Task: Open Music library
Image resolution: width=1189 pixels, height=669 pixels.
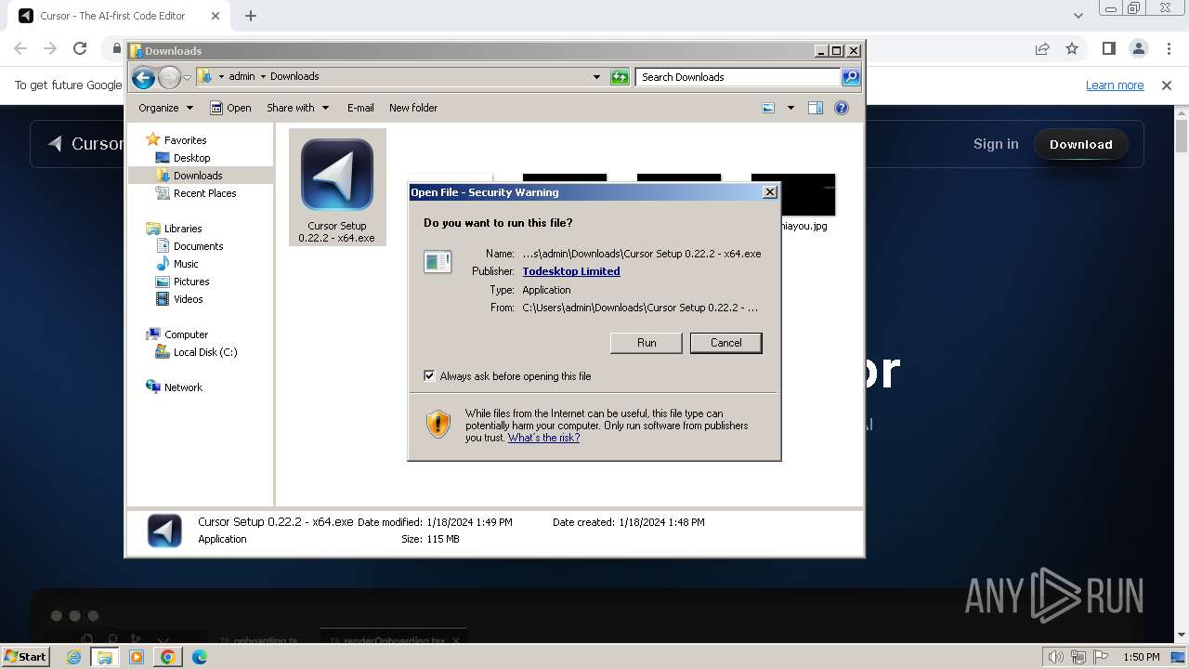Action: (186, 264)
